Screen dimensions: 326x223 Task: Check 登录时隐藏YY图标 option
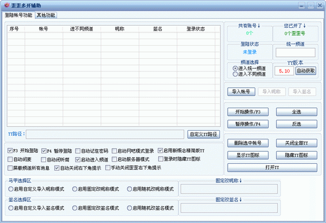[x=160, y=159]
